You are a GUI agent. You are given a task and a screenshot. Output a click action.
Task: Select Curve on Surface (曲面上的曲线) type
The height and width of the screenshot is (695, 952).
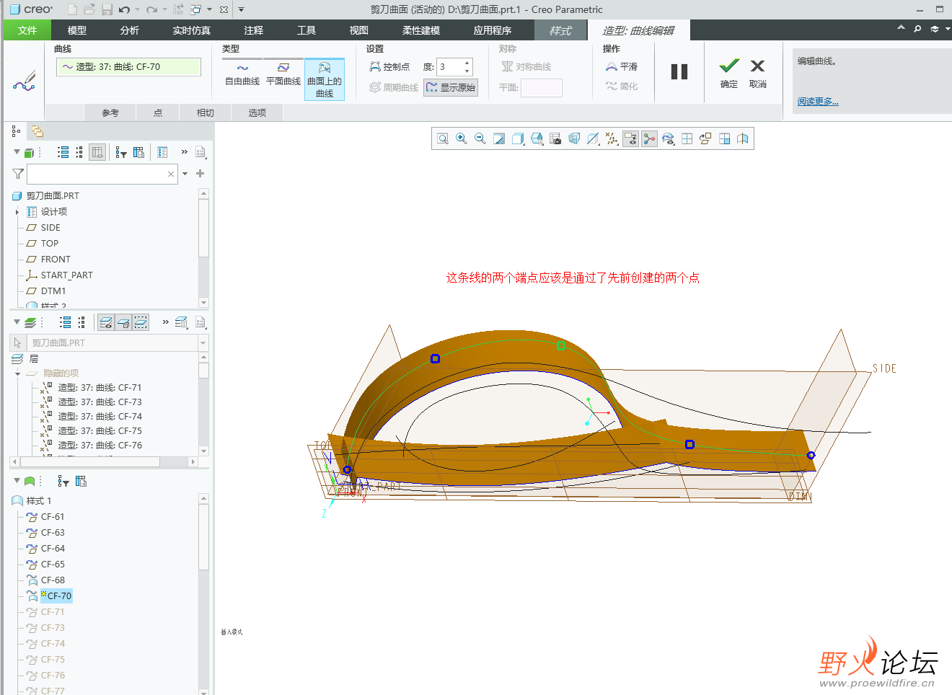[325, 79]
